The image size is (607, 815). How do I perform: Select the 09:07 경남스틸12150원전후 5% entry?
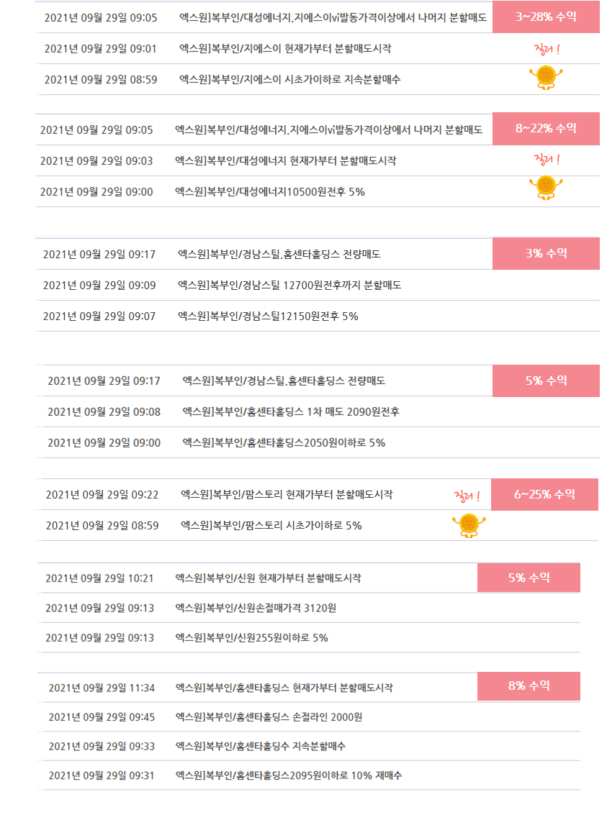pos(318,316)
